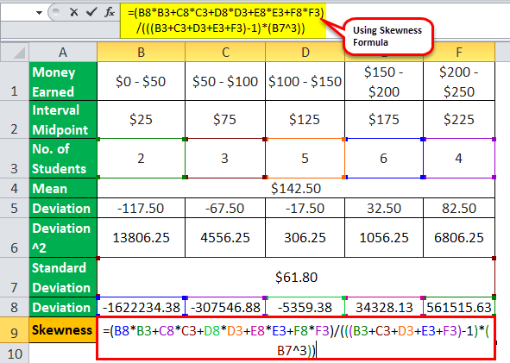Click the Using Skewness Formula callout
The width and height of the screenshot is (510, 363).
click(387, 36)
